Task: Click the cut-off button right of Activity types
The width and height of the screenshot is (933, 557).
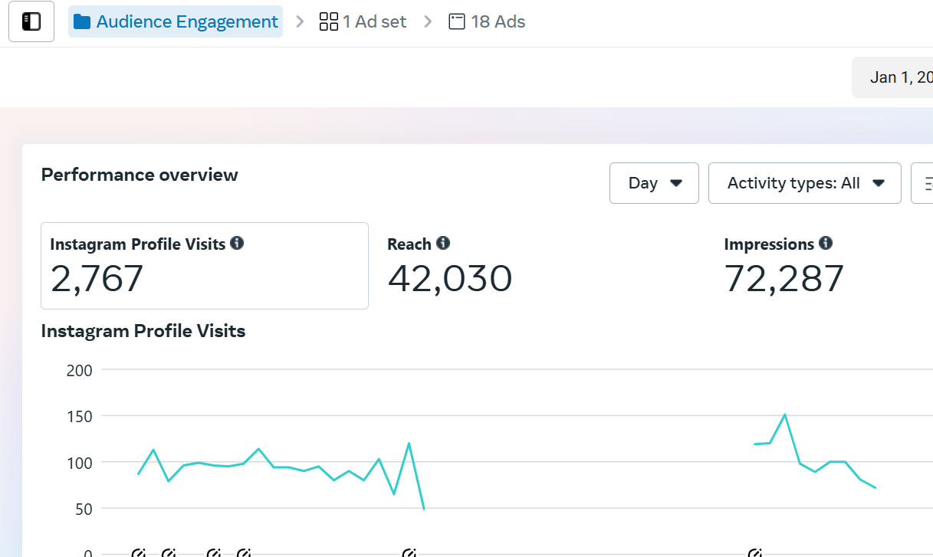Action: pyautogui.click(x=923, y=183)
